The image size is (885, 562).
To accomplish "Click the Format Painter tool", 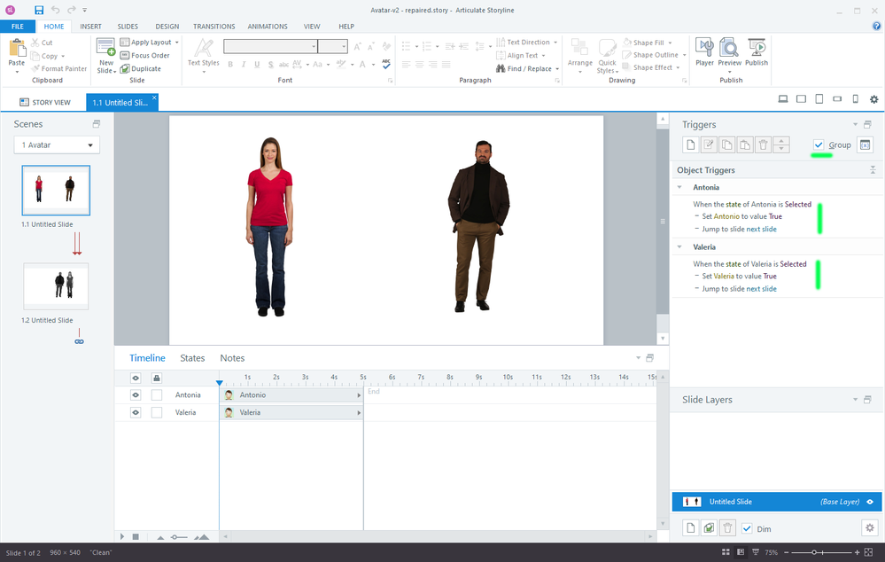I will coord(58,68).
